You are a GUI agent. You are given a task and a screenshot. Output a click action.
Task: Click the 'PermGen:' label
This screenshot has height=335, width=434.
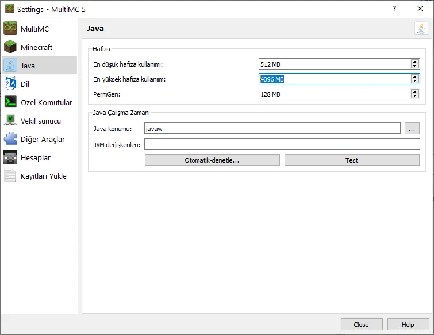pyautogui.click(x=106, y=94)
